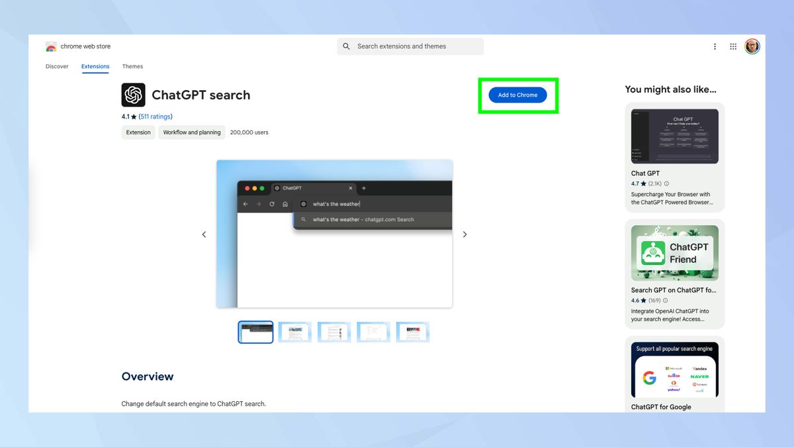Click the Chat GPT card title

click(x=645, y=174)
